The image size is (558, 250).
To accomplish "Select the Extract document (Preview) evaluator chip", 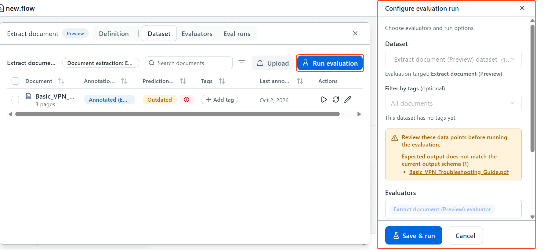I will coord(442,209).
